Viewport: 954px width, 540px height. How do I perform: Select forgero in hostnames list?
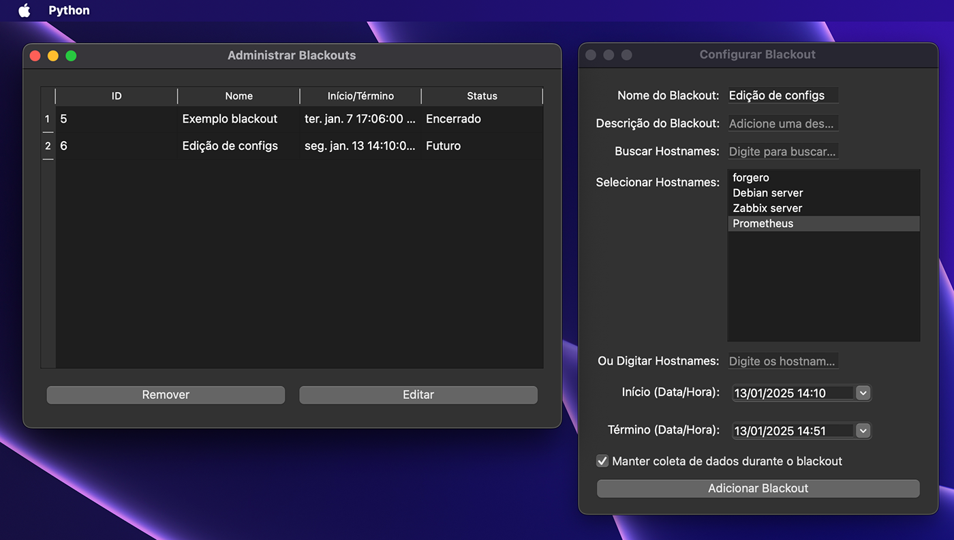click(x=824, y=178)
